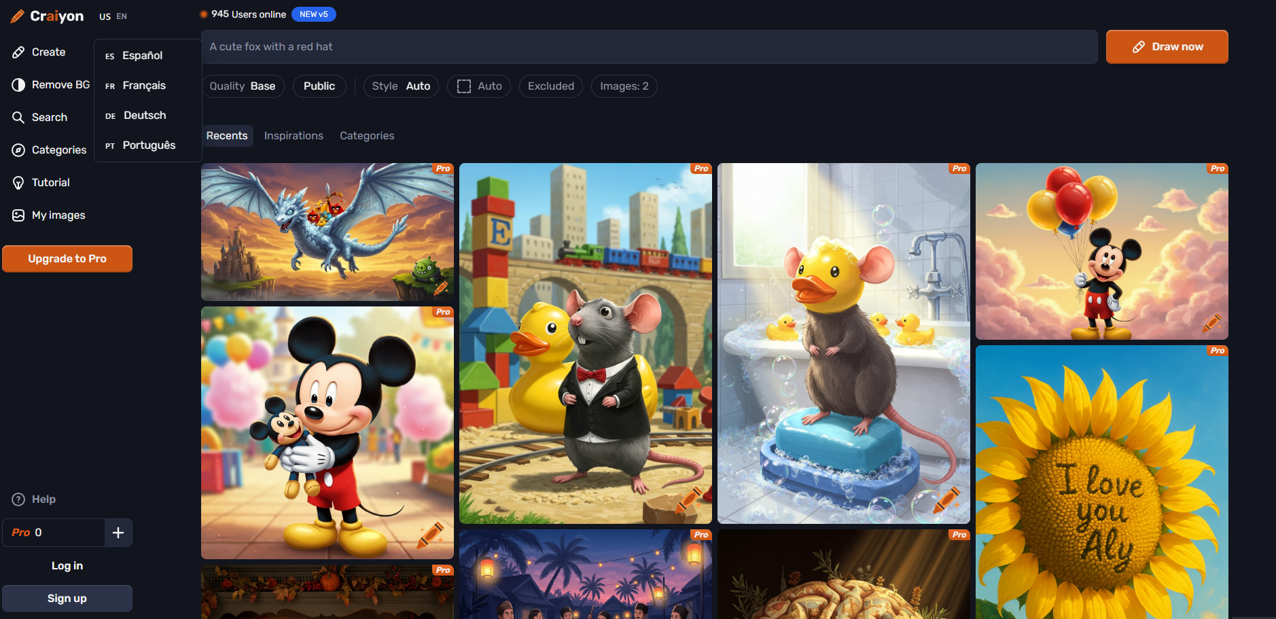
Task: Click the orange status dot beside Users online
Action: [203, 14]
